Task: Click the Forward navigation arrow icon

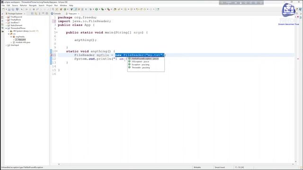Action: click(x=151, y=9)
